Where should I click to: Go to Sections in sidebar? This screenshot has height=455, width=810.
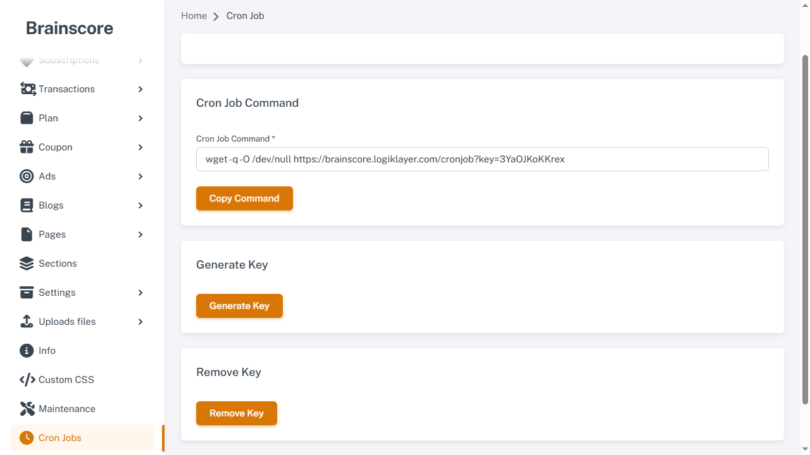[82, 264]
